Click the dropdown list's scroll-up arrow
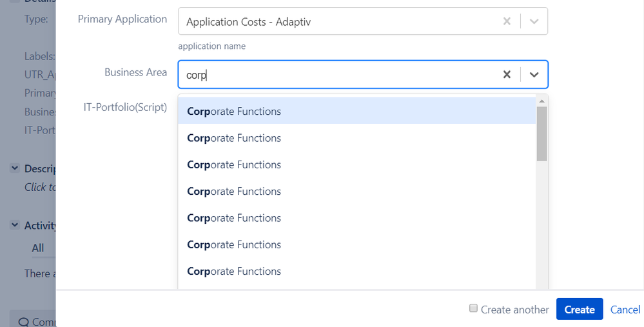This screenshot has height=327, width=644. coord(542,101)
